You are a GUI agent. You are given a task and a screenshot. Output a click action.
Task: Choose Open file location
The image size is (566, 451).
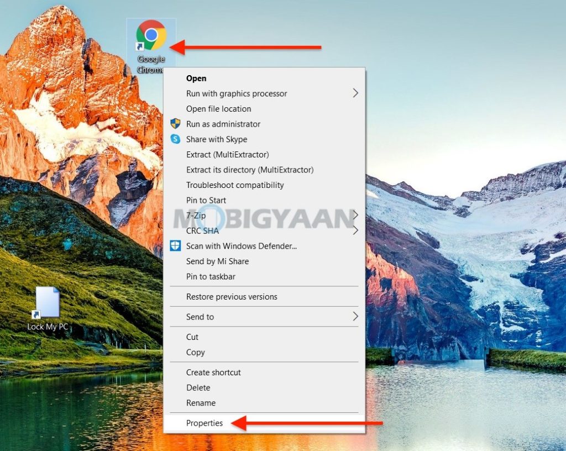[218, 109]
